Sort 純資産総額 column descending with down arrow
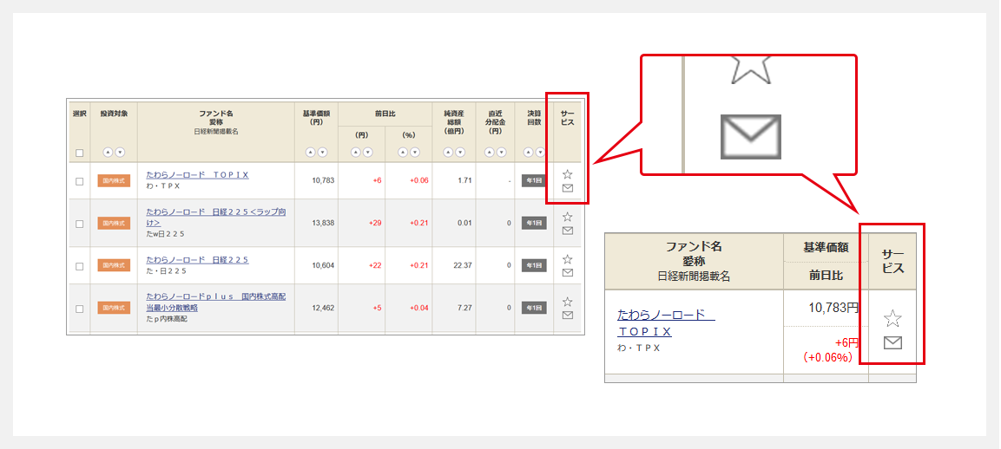This screenshot has width=1001, height=449. pos(459,153)
